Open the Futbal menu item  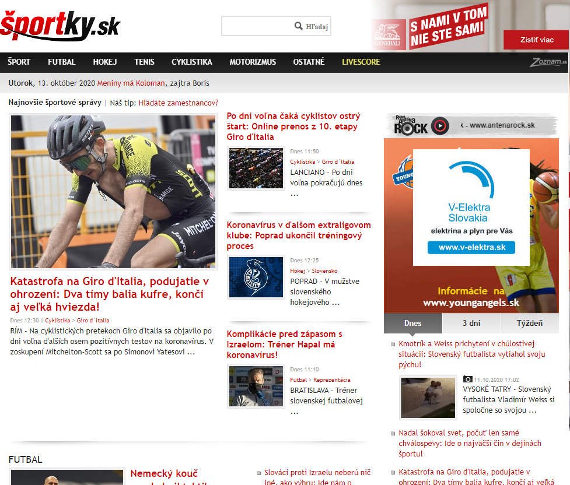(x=62, y=62)
